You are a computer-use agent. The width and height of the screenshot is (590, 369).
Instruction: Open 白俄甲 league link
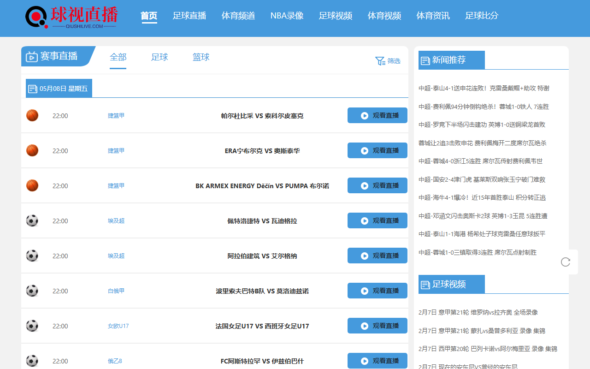[116, 291]
